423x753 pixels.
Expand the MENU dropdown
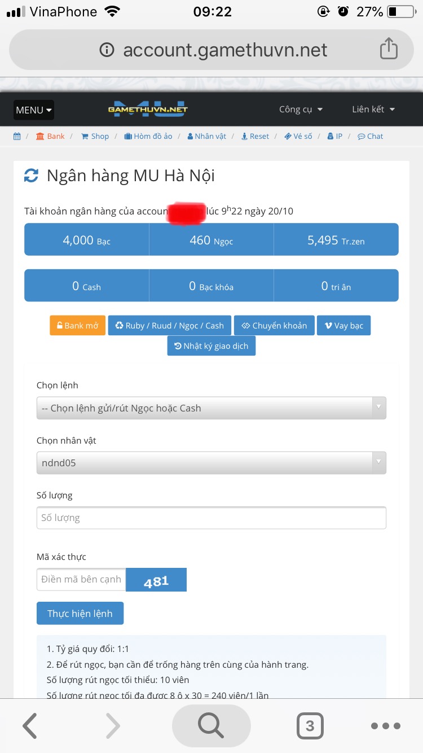tap(34, 110)
